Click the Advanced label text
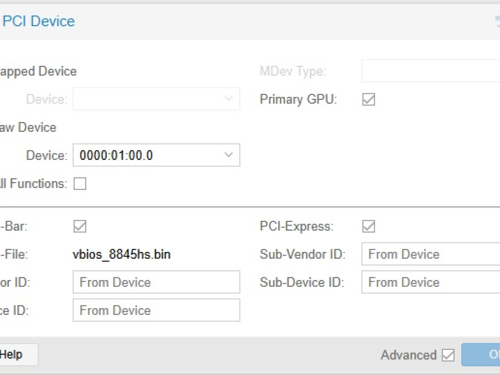The width and height of the screenshot is (500, 375). pos(409,355)
